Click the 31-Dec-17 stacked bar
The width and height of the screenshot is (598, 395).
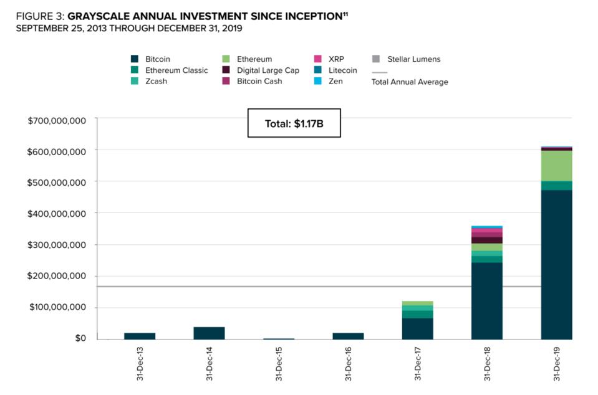coord(418,320)
